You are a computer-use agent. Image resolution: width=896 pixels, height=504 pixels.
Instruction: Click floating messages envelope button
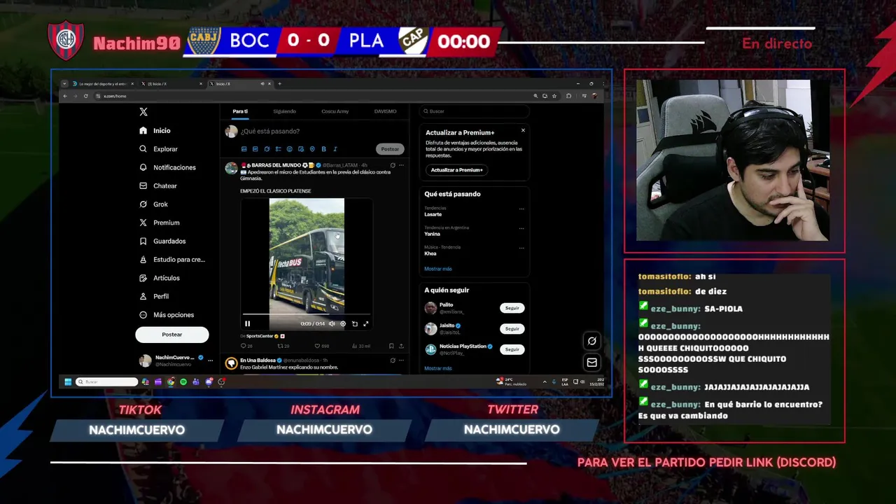tap(592, 363)
